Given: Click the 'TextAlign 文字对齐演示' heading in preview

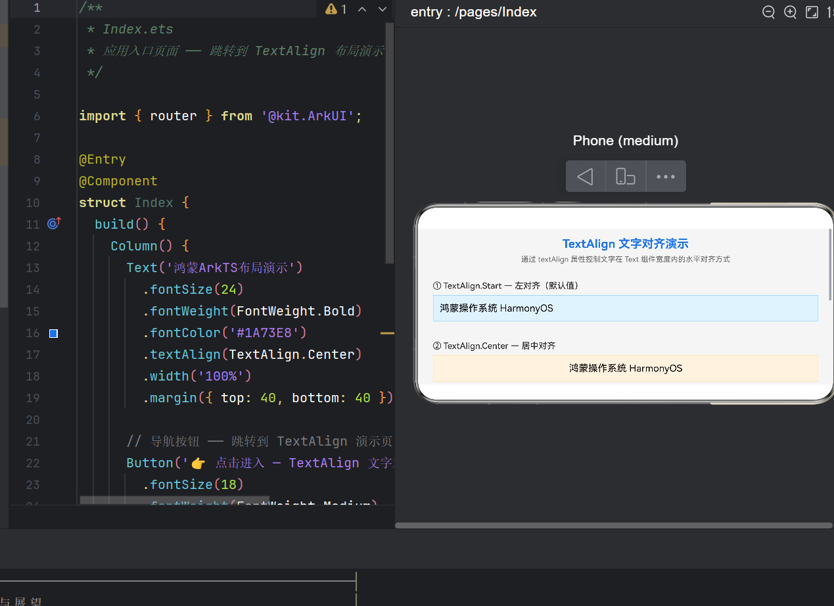Looking at the screenshot, I should click(625, 244).
